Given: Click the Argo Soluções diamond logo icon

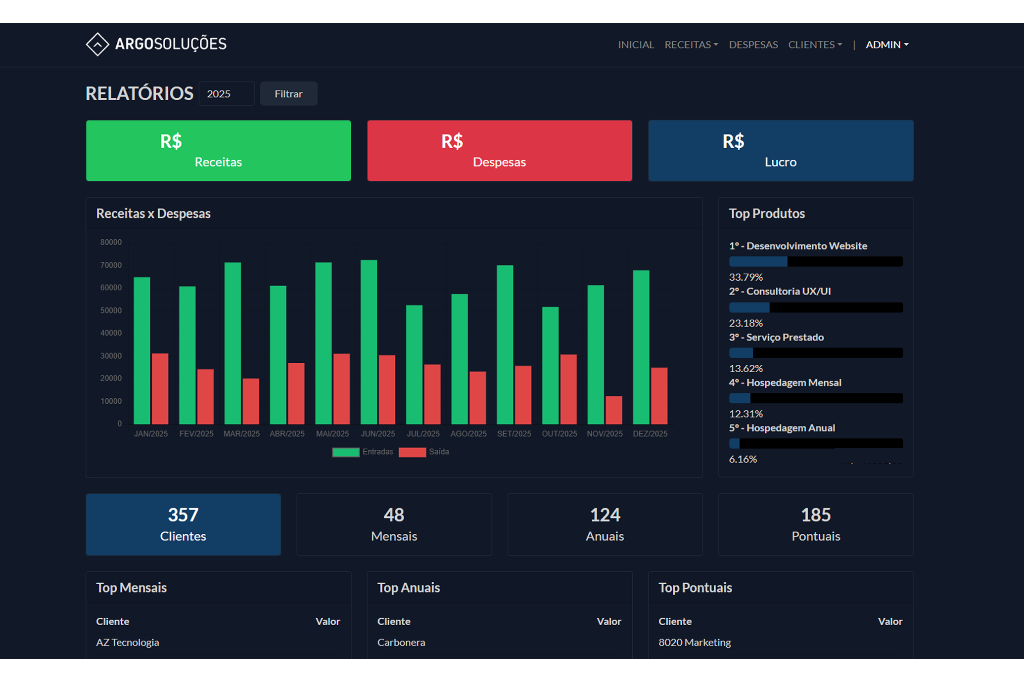Looking at the screenshot, I should point(97,44).
